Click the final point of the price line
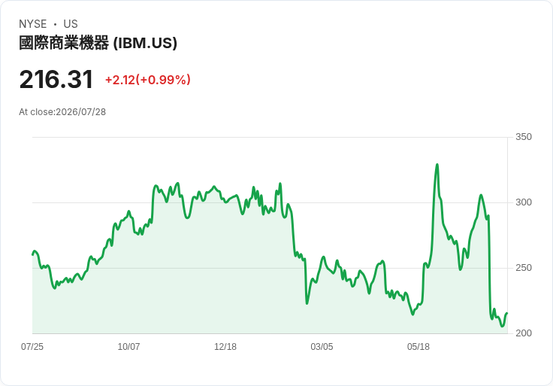553x386 pixels. [x=507, y=313]
